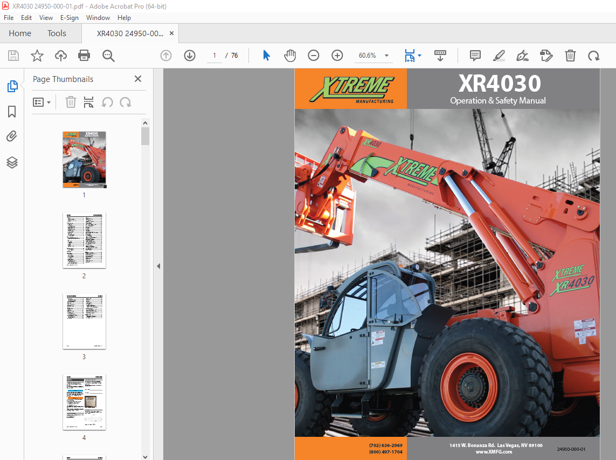The height and width of the screenshot is (460, 616).
Task: Add file to starred favorites
Action: 37,56
